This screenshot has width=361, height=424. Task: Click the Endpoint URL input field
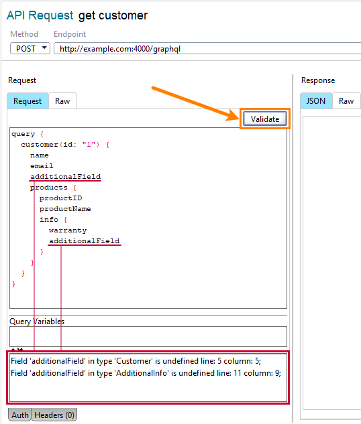pyautogui.click(x=207, y=49)
